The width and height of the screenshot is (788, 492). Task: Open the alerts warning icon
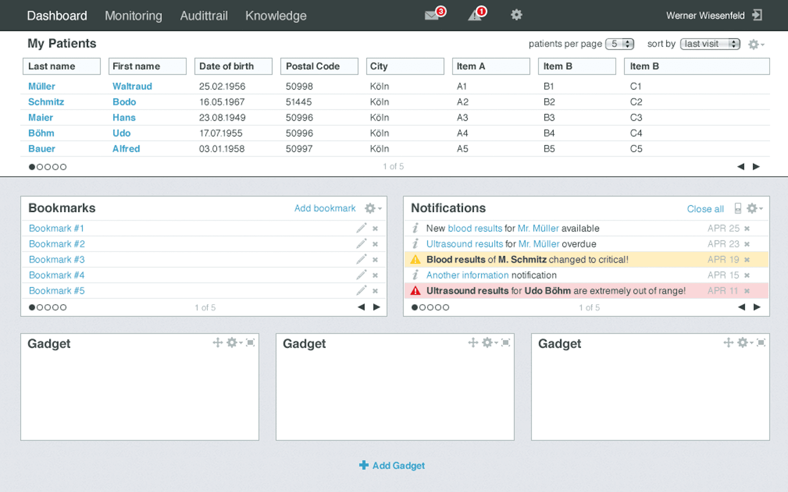pyautogui.click(x=475, y=15)
